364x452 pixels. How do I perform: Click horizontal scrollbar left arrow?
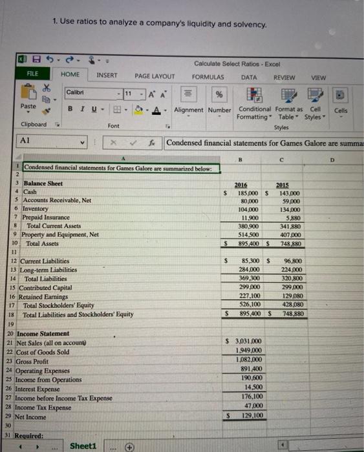tap(283, 446)
